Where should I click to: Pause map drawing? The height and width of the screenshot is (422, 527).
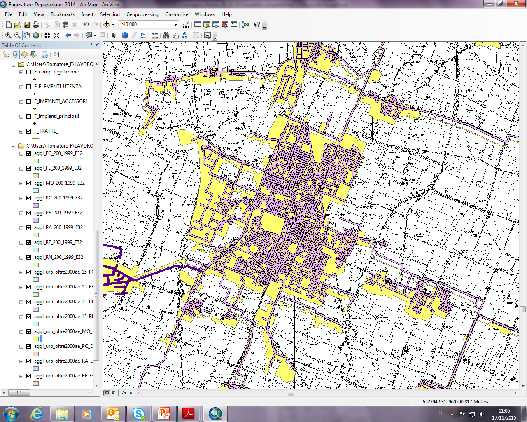(x=131, y=393)
